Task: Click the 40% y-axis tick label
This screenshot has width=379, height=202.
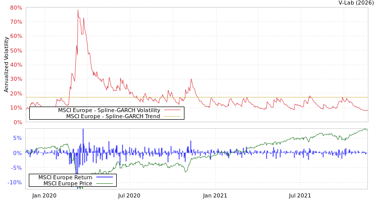Action: pyautogui.click(x=16, y=65)
